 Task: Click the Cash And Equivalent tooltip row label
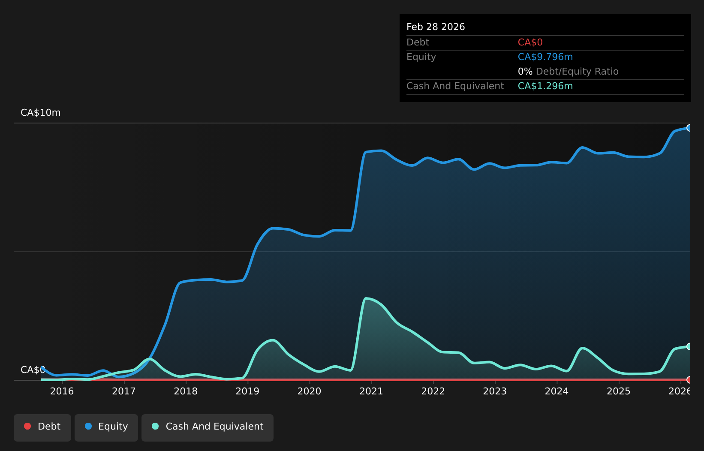455,86
